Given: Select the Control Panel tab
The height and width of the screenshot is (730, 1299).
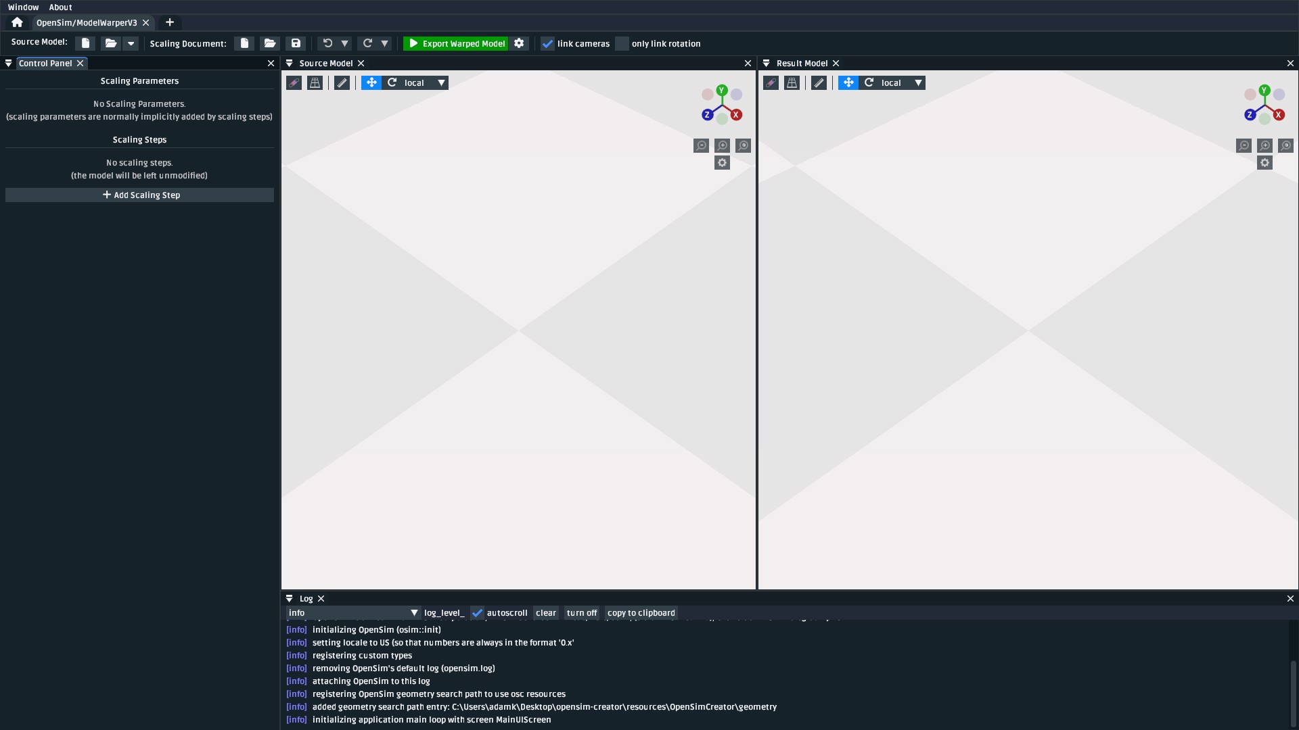Looking at the screenshot, I should coord(45,63).
